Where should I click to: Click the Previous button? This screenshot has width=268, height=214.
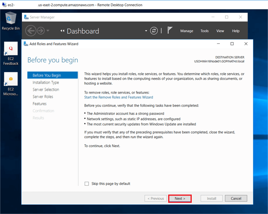coord(156,199)
